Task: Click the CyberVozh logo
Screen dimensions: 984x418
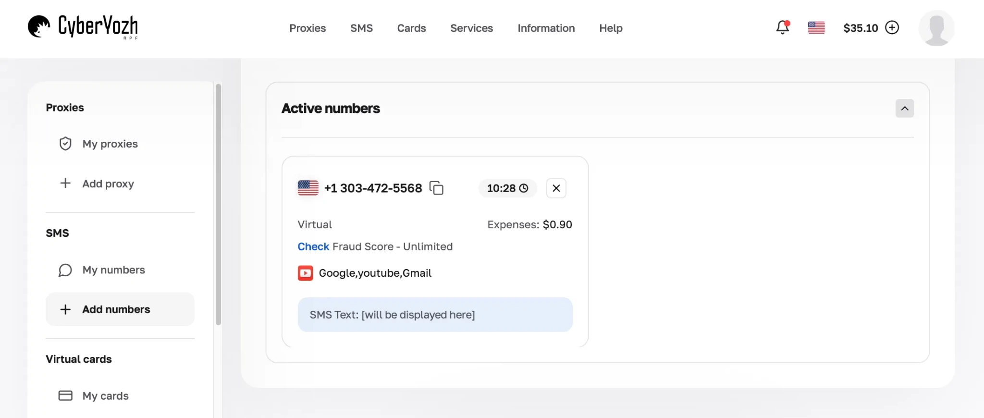Action: (83, 27)
